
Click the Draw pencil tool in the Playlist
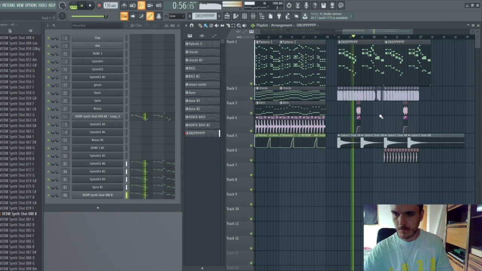pos(200,25)
